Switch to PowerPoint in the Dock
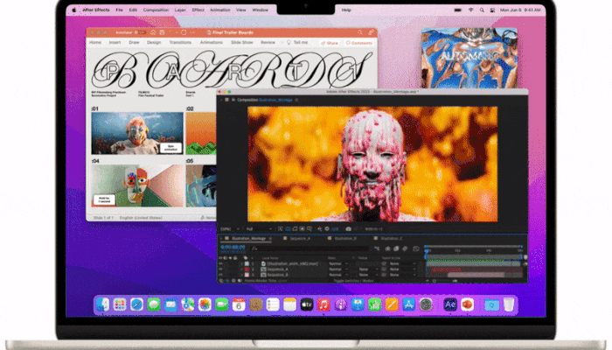 467,304
